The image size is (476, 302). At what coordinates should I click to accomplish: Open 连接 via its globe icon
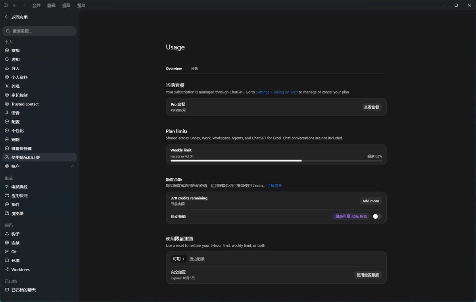7,243
